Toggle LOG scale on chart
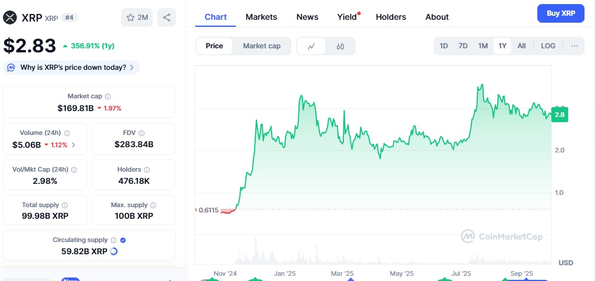Image resolution: width=595 pixels, height=281 pixels. (548, 46)
